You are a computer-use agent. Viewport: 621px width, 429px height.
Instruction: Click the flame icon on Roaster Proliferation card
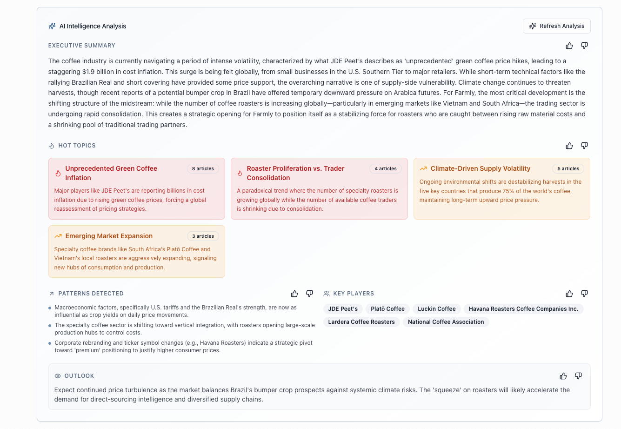point(240,173)
